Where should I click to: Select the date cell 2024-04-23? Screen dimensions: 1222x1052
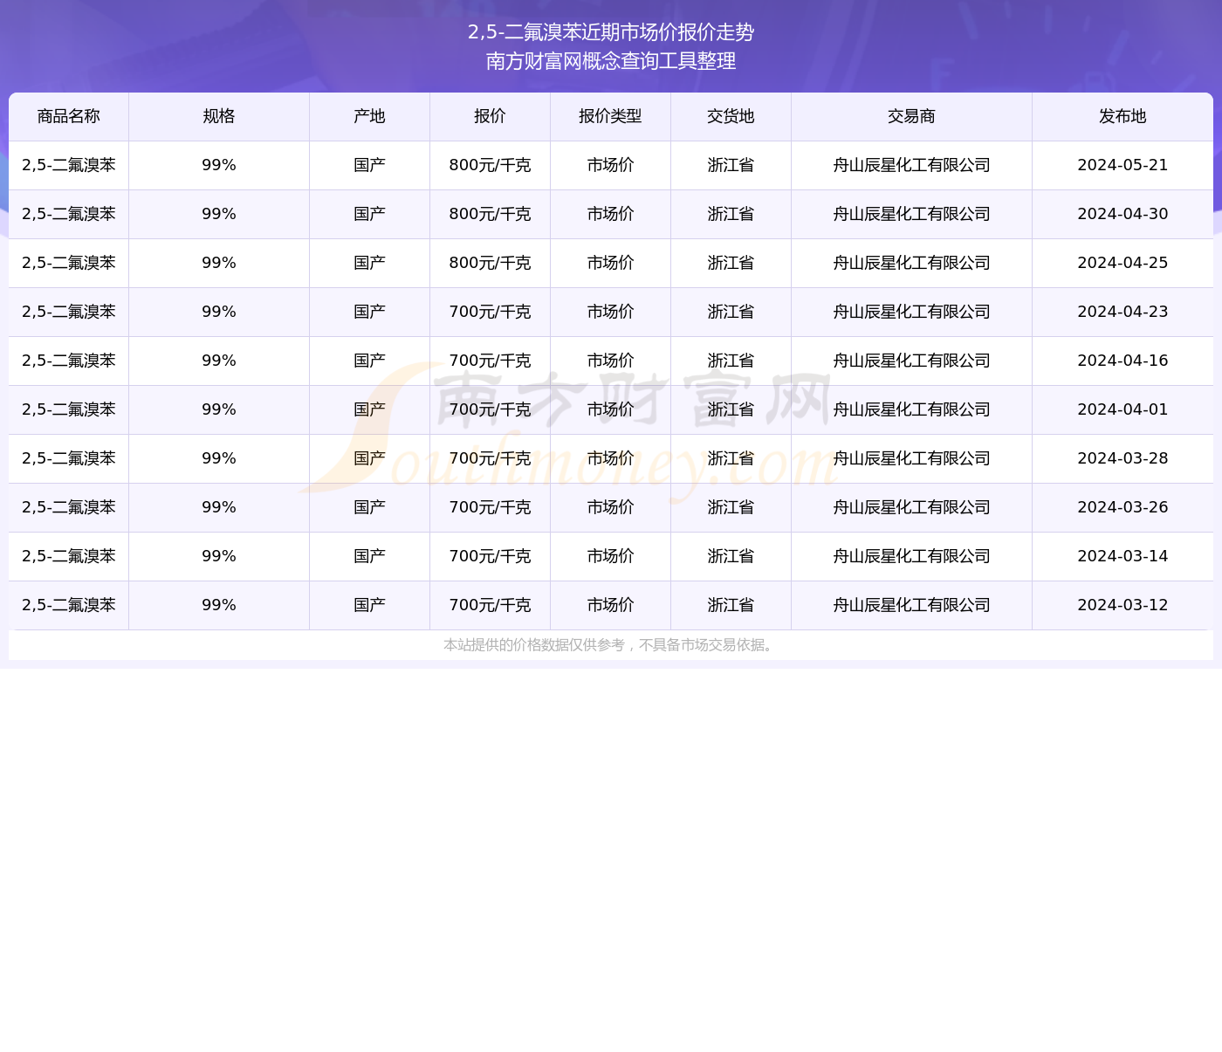[x=1122, y=313]
